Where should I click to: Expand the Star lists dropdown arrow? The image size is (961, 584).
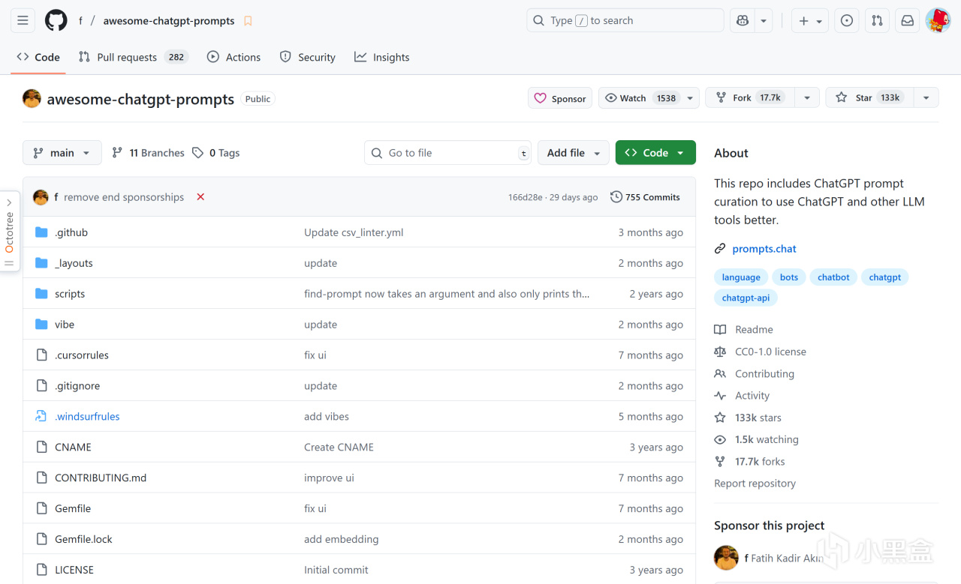tap(926, 98)
